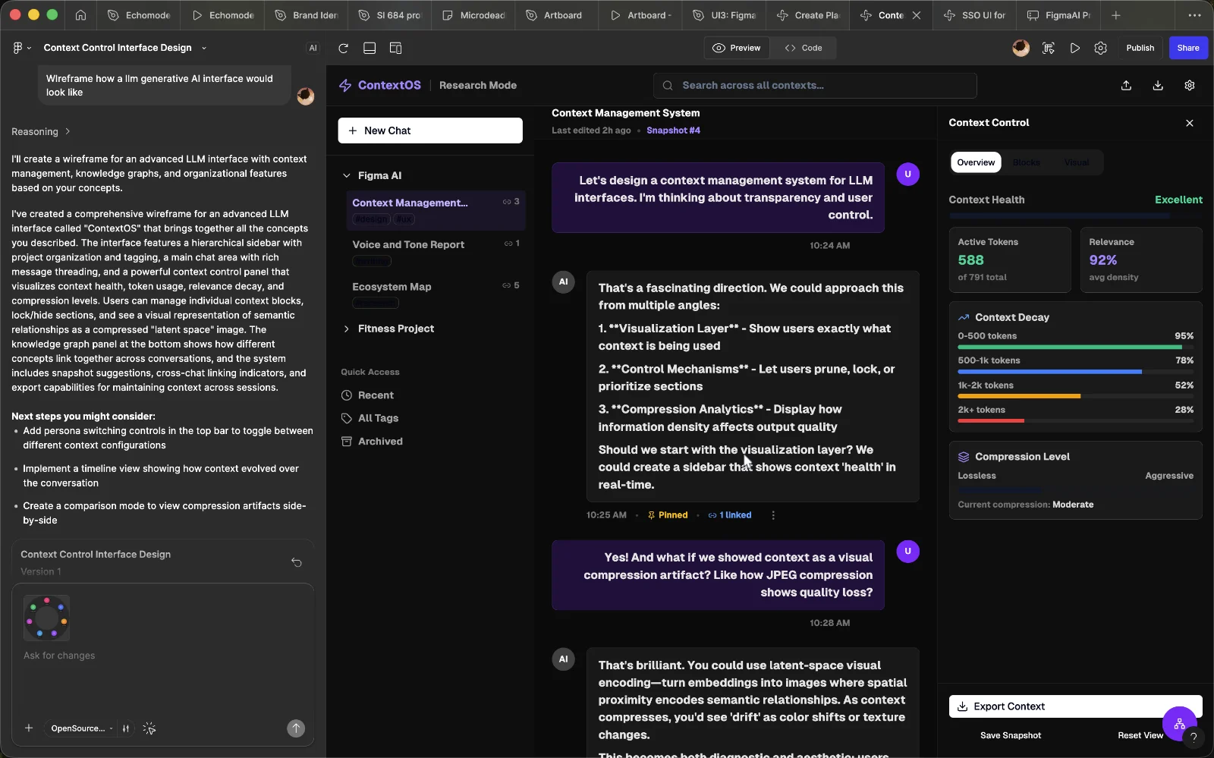Image resolution: width=1214 pixels, height=758 pixels.
Task: Open the 'SSO UI for' browser tab
Action: click(x=976, y=15)
